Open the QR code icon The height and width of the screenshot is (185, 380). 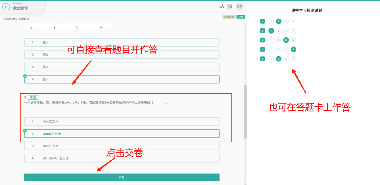tap(230, 6)
